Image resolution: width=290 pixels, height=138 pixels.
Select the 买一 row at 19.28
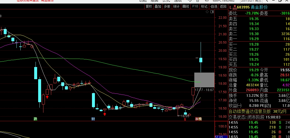click(x=259, y=44)
